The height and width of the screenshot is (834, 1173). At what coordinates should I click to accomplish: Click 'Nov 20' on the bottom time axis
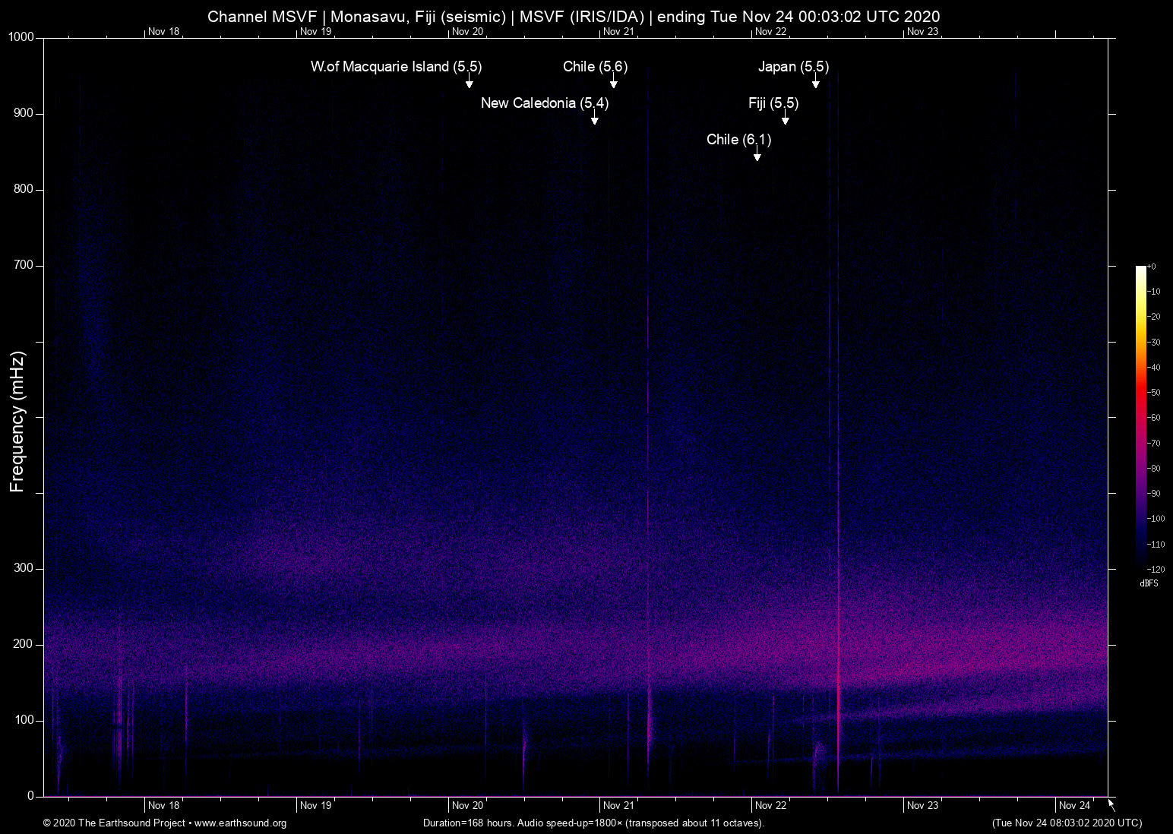(x=468, y=805)
